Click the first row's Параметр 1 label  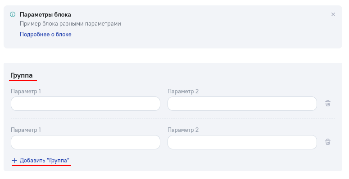coord(26,92)
